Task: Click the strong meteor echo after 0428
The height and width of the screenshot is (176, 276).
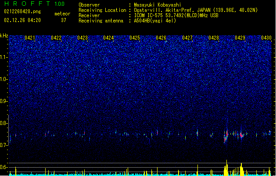Action: pos(226,136)
